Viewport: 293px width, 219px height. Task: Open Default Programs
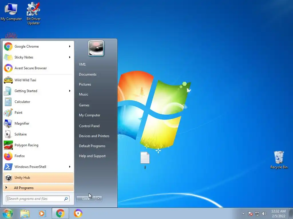pyautogui.click(x=92, y=146)
